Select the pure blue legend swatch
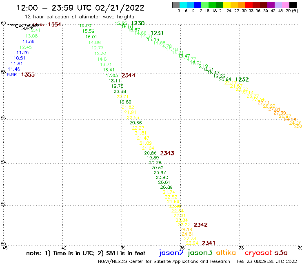 [x=198, y=5]
